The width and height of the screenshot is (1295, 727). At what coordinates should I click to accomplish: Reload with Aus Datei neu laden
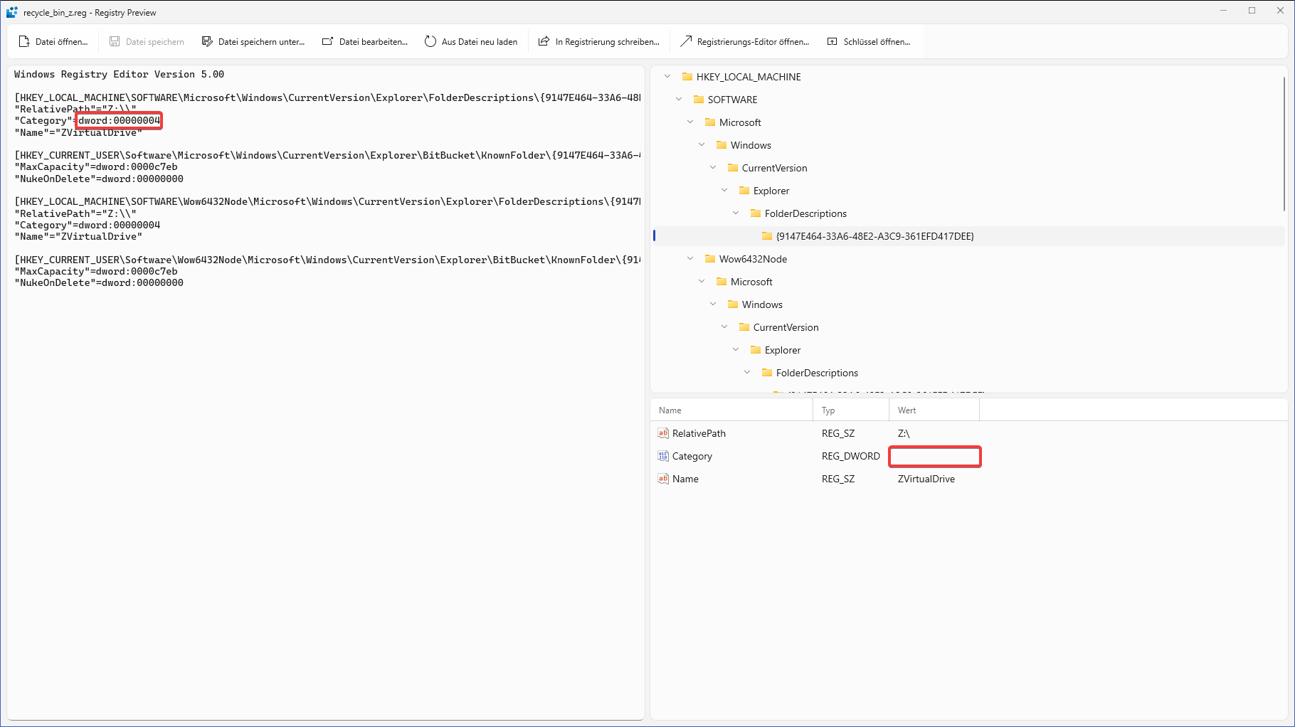coord(471,41)
